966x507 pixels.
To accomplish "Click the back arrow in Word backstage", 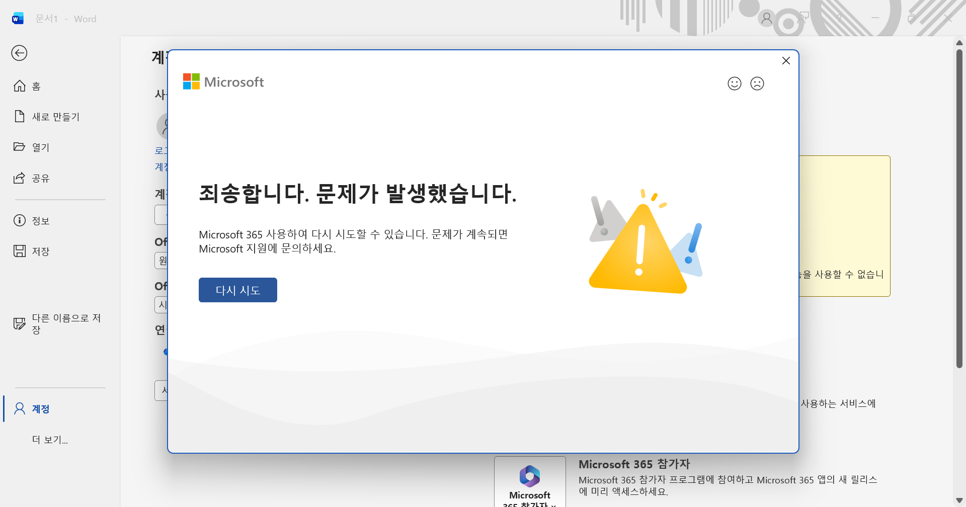I will (x=19, y=53).
